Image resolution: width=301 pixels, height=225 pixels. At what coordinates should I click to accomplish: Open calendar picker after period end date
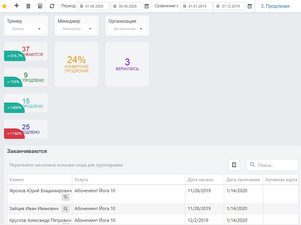tap(147, 6)
